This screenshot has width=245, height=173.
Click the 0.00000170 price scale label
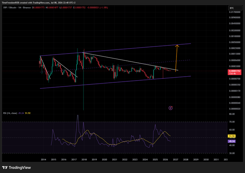click(x=235, y=91)
